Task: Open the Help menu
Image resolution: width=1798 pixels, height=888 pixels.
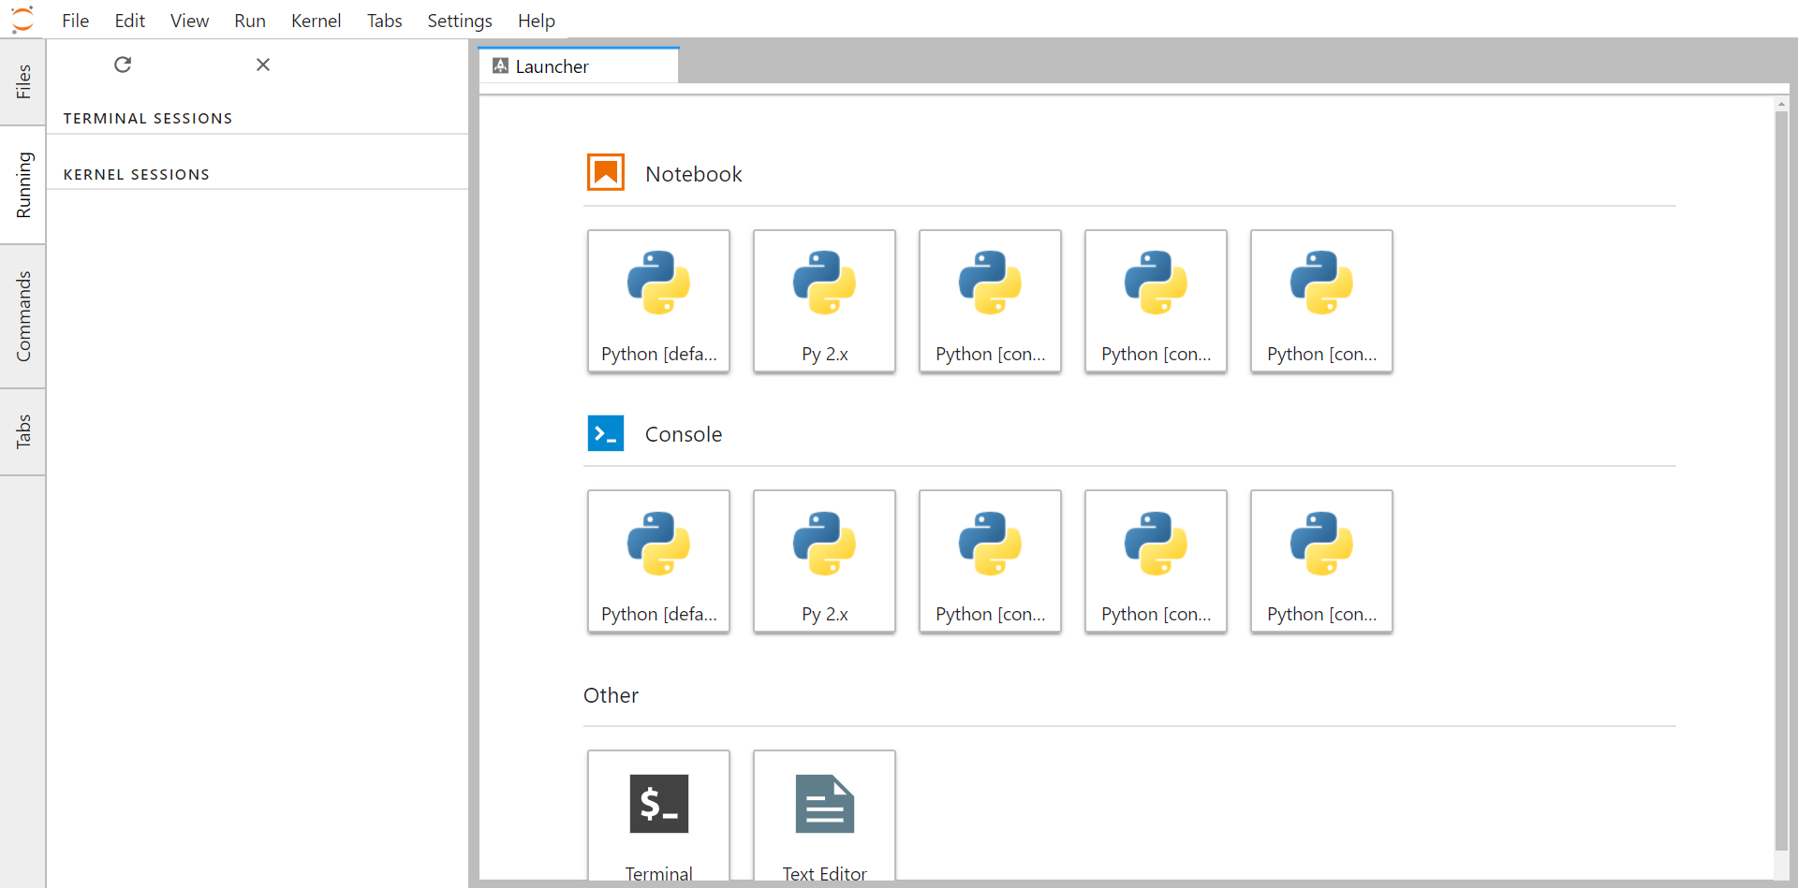Action: pos(536,21)
